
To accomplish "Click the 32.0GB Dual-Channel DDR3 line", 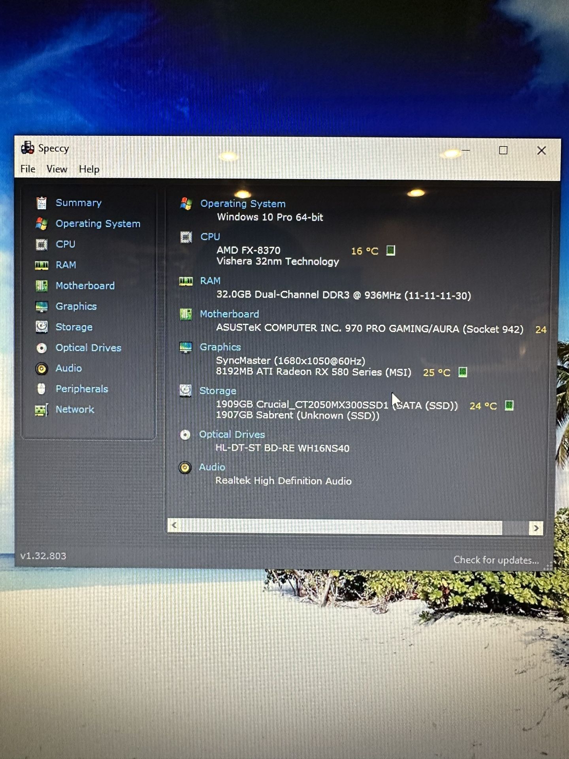I will pos(344,295).
